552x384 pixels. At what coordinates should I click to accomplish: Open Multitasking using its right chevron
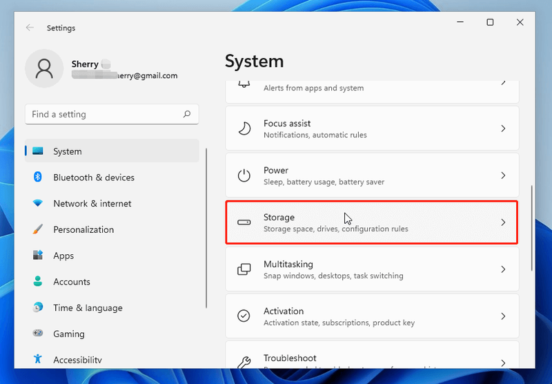coord(503,269)
